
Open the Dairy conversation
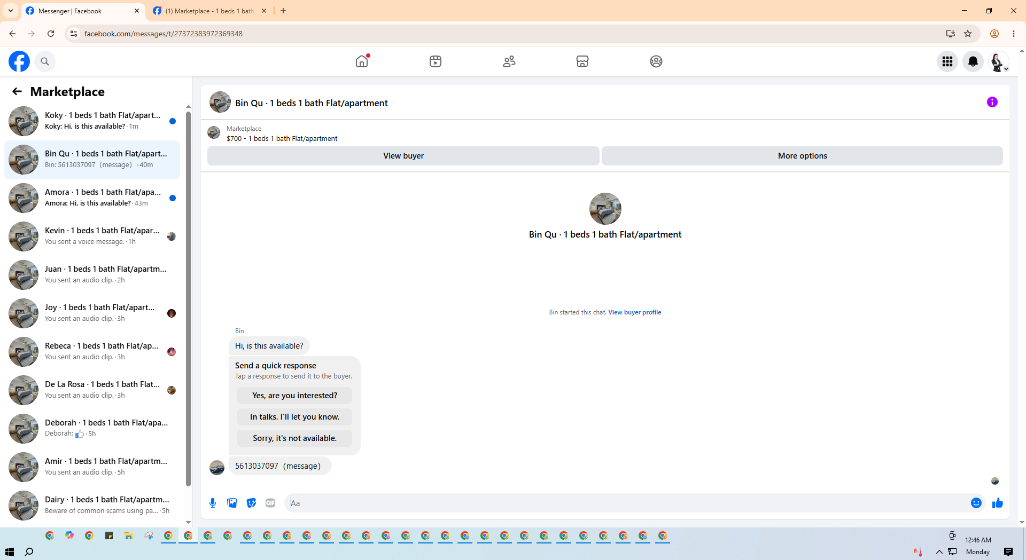92,506
